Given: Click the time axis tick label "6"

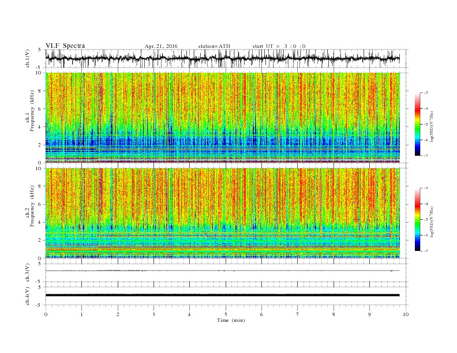Looking at the screenshot, I should (261, 314).
